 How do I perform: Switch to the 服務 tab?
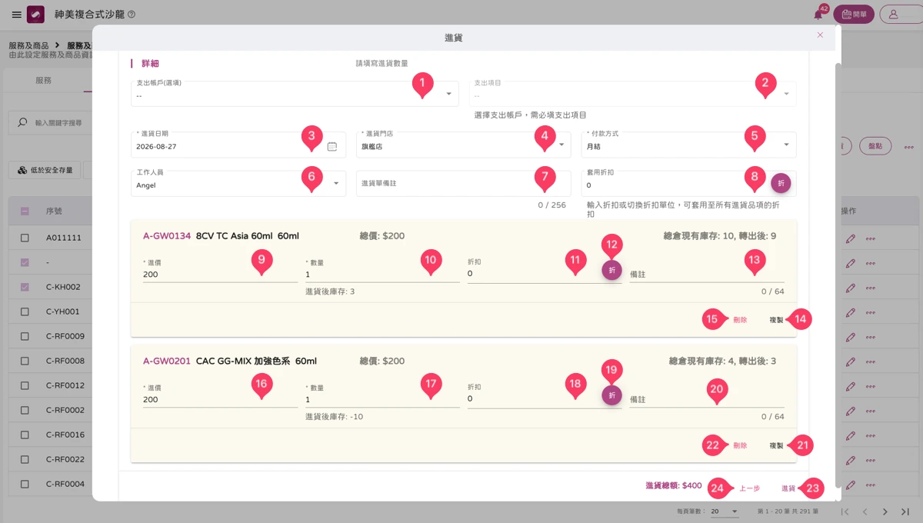tap(43, 80)
